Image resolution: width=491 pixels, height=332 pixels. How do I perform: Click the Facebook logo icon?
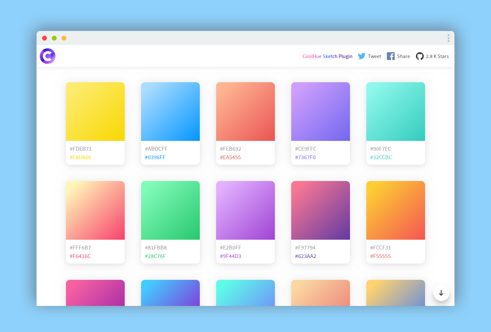(x=390, y=56)
